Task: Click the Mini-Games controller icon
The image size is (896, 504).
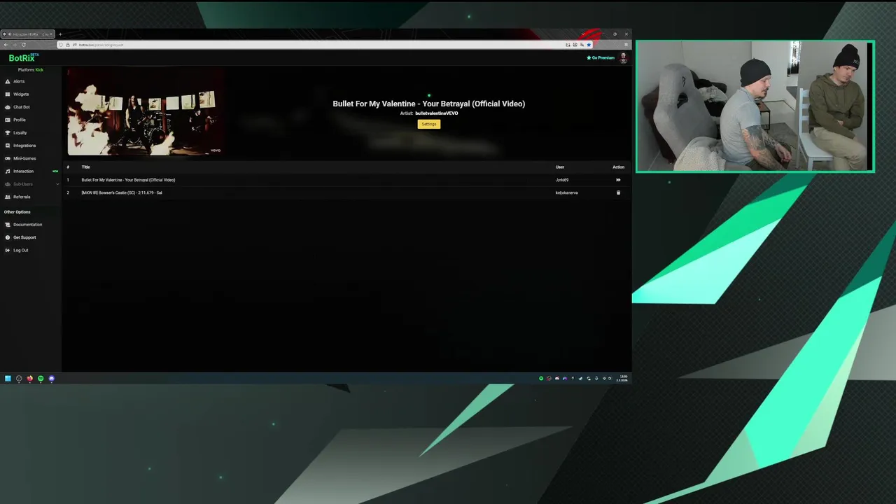Action: point(8,158)
